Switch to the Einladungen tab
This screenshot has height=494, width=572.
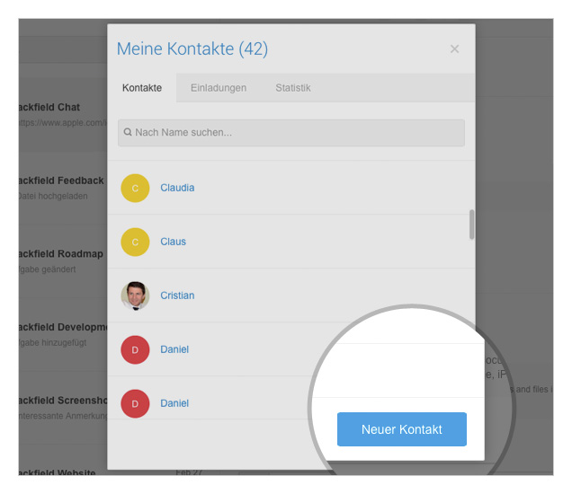pos(219,88)
